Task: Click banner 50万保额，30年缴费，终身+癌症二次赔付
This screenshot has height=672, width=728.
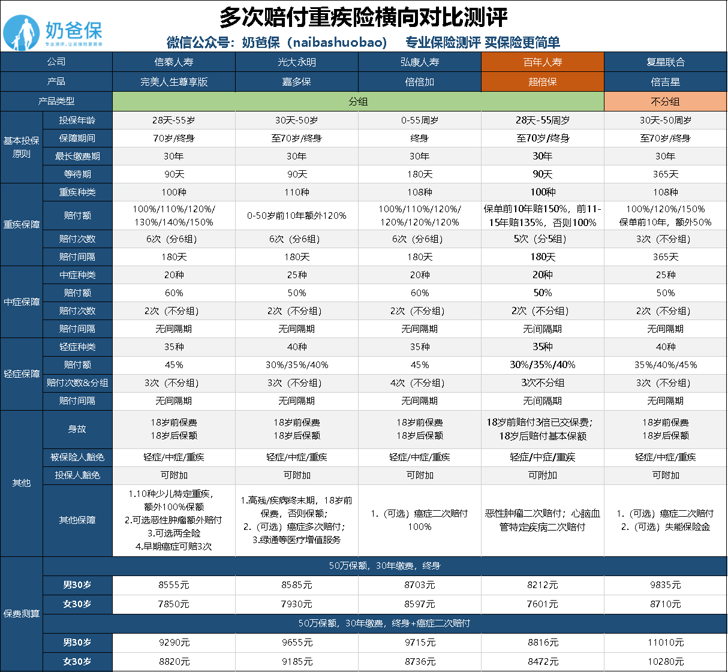Action: click(x=384, y=623)
